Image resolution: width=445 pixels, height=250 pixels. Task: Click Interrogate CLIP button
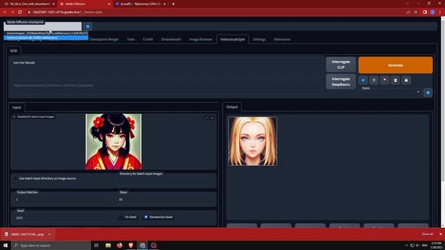341,65
